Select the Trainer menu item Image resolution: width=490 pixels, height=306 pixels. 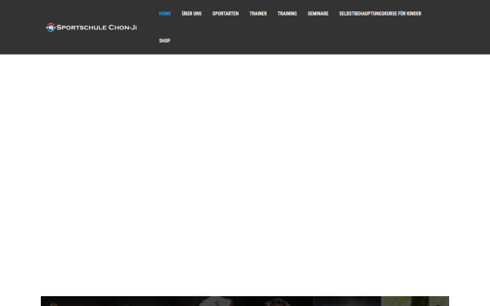pos(258,13)
